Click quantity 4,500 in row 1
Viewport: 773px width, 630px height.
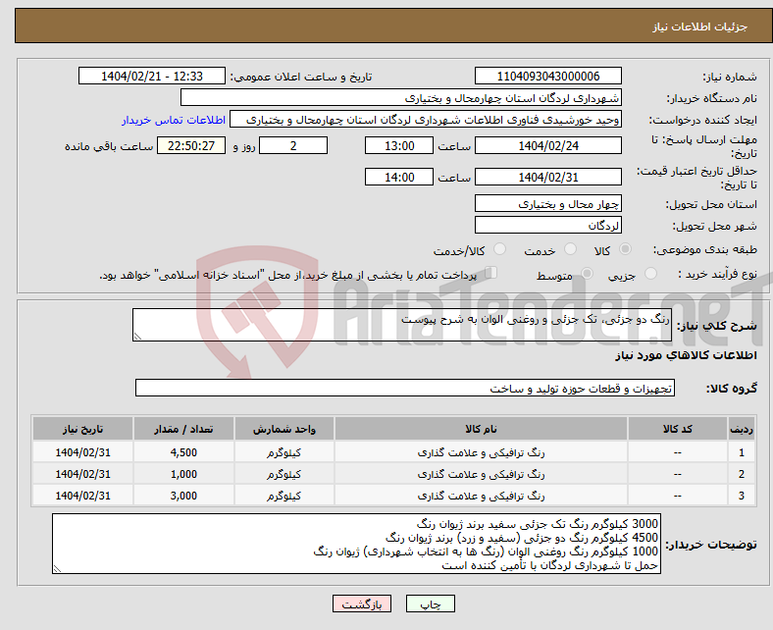(x=183, y=452)
